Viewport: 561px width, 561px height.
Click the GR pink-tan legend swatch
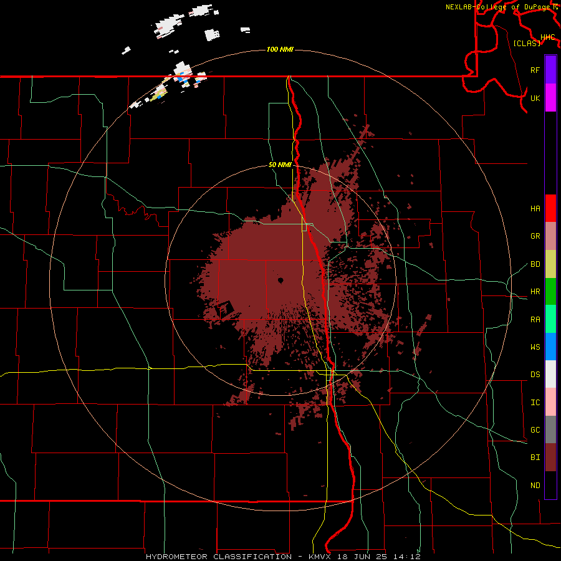pyautogui.click(x=550, y=236)
